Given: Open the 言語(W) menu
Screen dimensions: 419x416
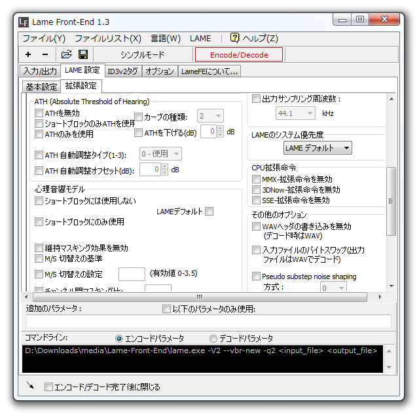Looking at the screenshot, I should click(x=166, y=39).
